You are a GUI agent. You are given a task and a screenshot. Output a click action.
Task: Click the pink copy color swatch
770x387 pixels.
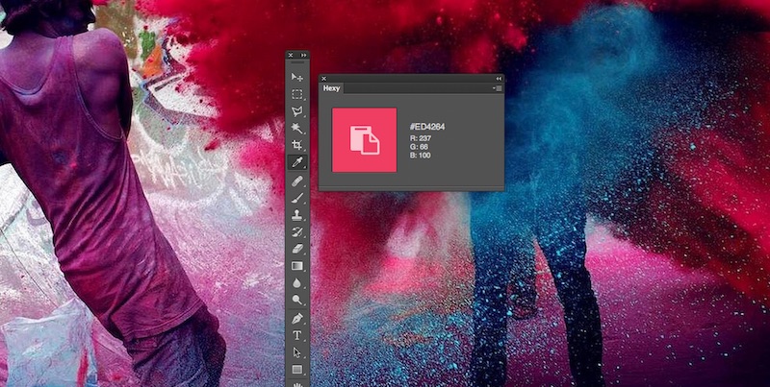point(365,140)
